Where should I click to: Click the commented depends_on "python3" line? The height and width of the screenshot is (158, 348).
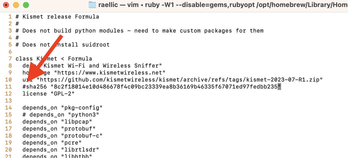point(61,115)
